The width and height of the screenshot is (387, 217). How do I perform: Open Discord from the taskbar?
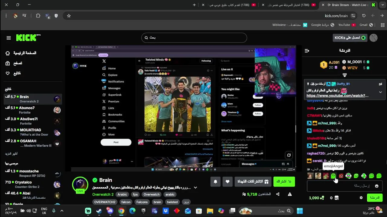[x=110, y=211]
